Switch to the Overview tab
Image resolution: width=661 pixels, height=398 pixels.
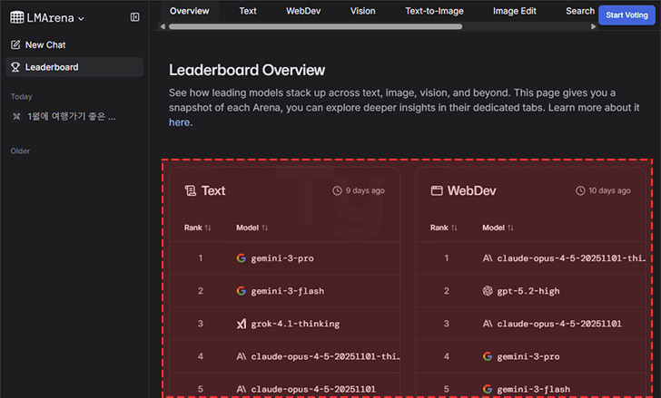point(189,11)
